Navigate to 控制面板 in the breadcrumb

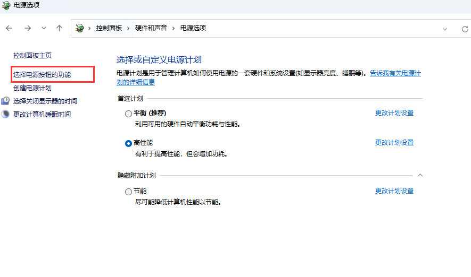[x=109, y=28]
